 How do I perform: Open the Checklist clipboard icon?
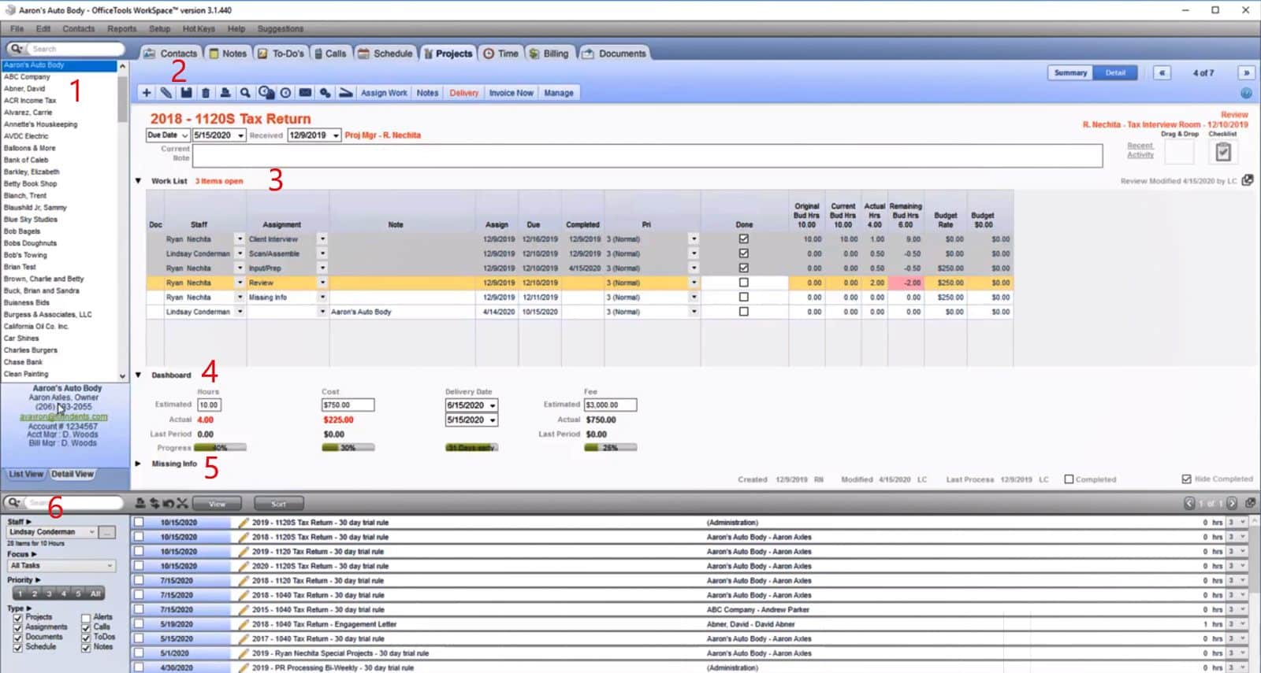[1222, 152]
